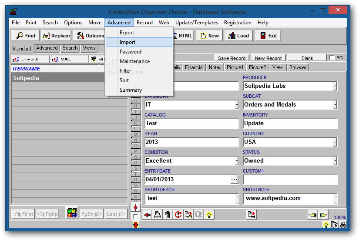Expand the CONDITION dropdown
This screenshot has width=359, height=240.
[237, 161]
